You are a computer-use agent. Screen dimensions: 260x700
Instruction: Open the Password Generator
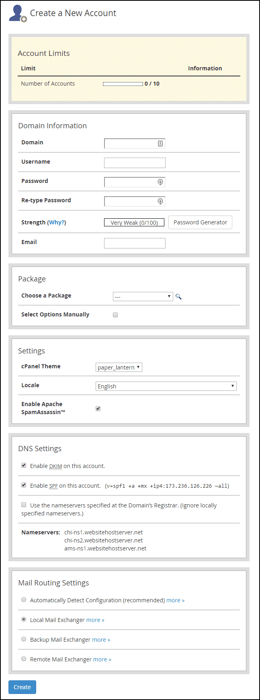[200, 222]
